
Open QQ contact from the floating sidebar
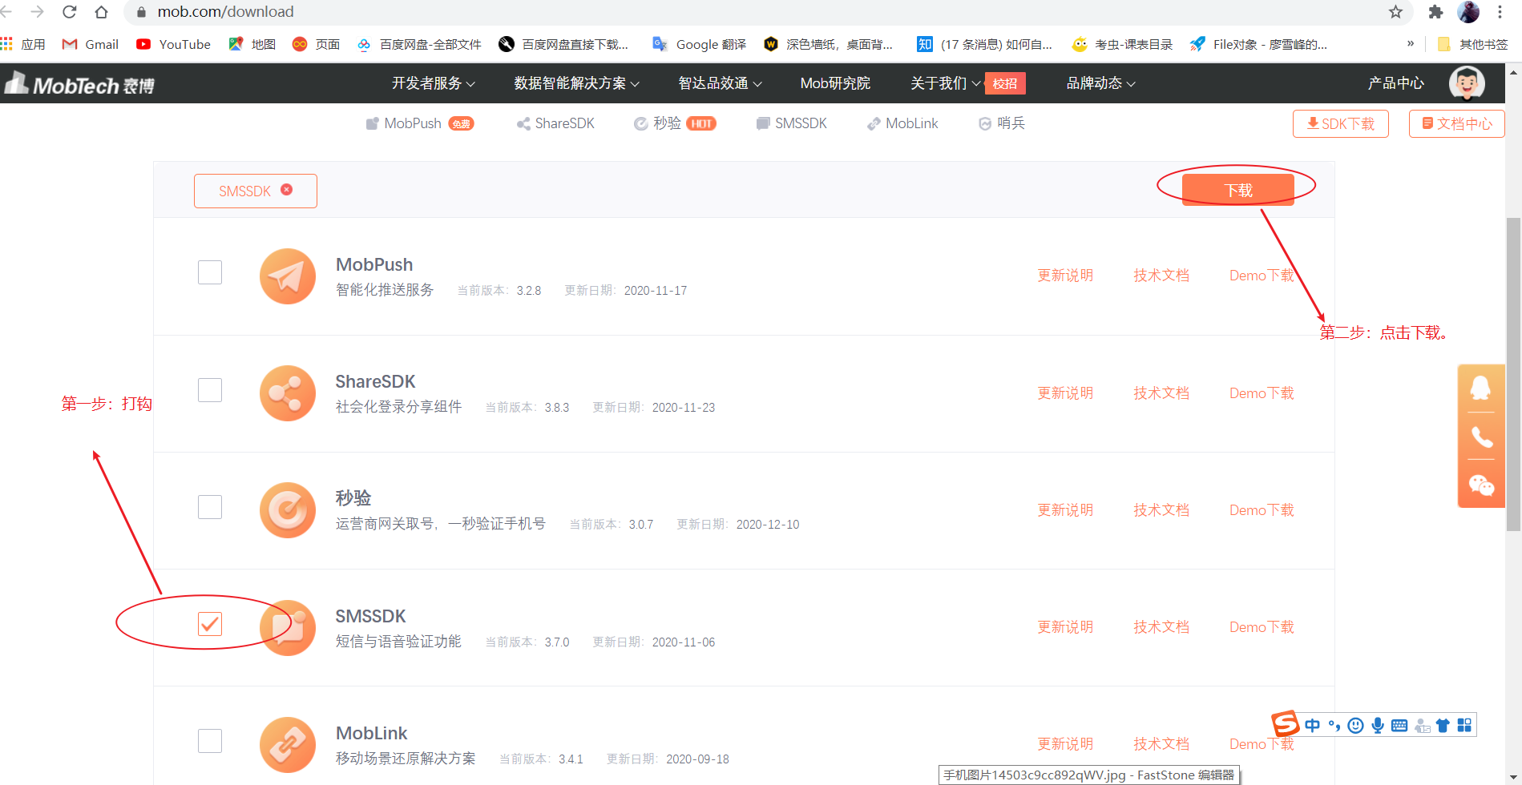point(1481,388)
